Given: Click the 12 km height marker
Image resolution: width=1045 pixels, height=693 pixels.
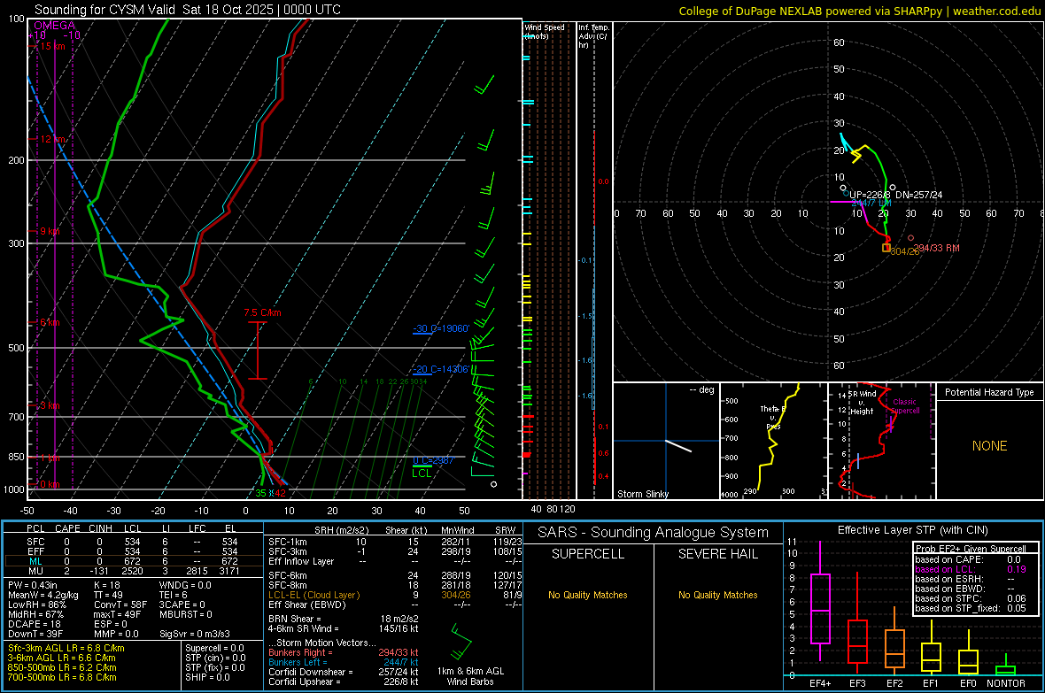Looking at the screenshot, I should (52, 139).
